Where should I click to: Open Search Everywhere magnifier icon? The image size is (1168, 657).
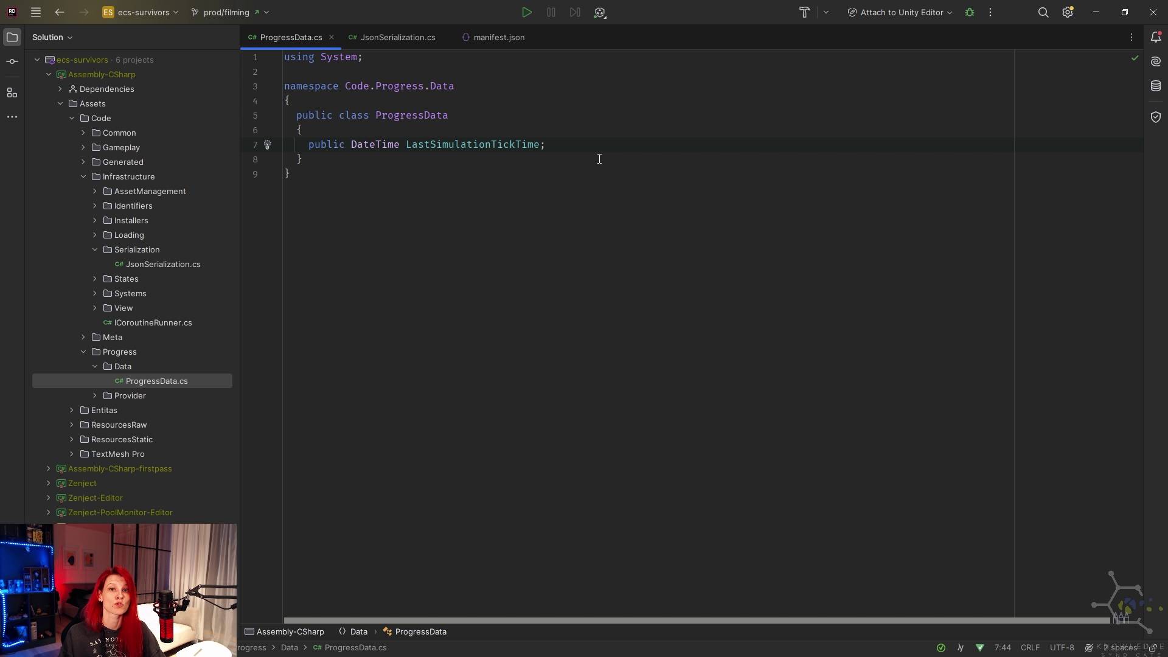[x=1043, y=12]
